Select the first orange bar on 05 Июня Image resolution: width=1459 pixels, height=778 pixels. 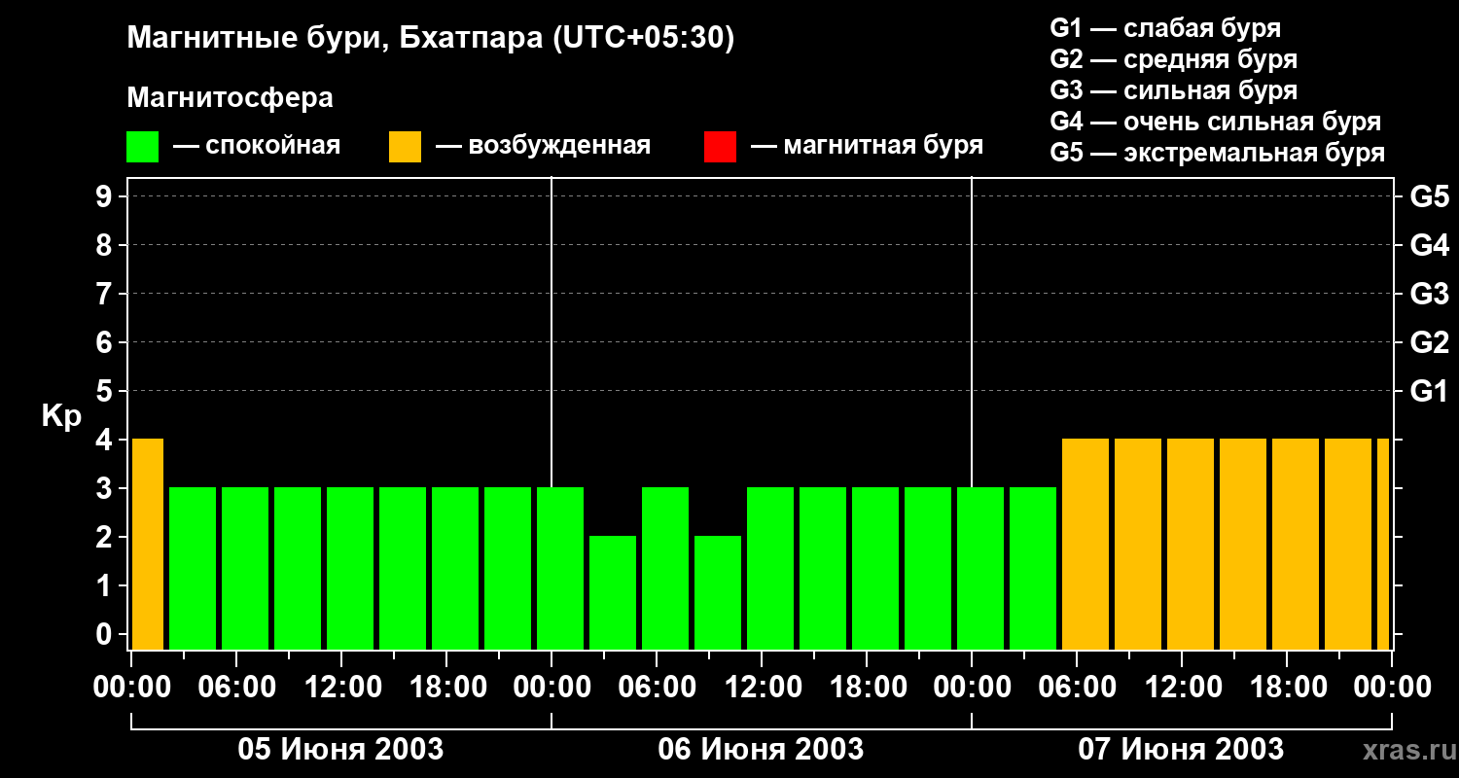(x=148, y=545)
